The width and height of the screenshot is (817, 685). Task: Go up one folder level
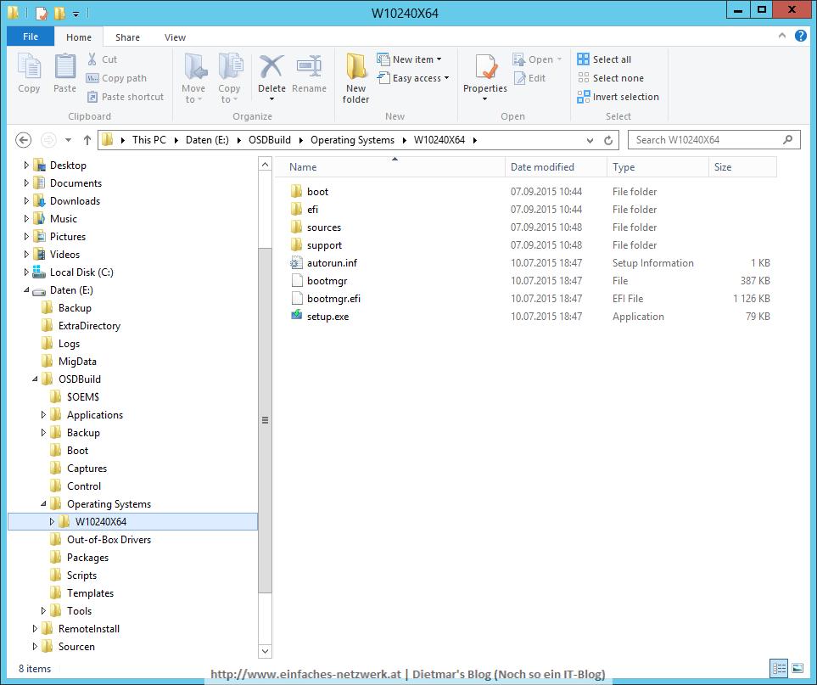[x=87, y=140]
